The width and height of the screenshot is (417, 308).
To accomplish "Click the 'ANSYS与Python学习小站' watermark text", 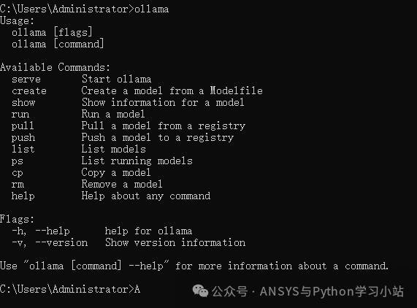I will pos(332,291).
